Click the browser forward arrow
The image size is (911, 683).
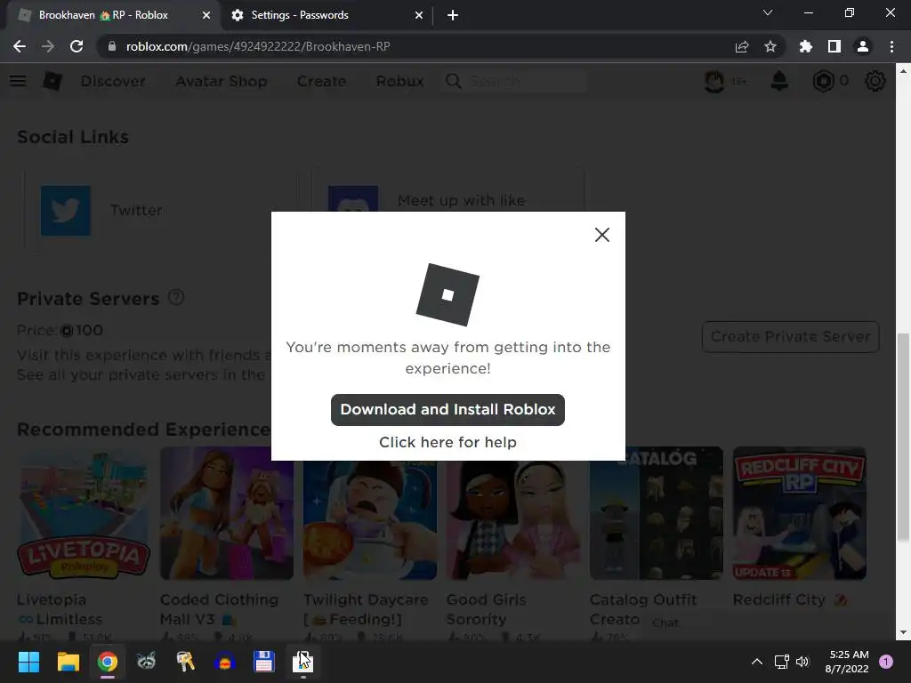click(48, 46)
